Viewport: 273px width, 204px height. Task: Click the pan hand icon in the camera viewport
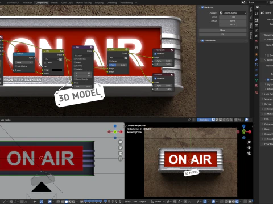click(249, 147)
